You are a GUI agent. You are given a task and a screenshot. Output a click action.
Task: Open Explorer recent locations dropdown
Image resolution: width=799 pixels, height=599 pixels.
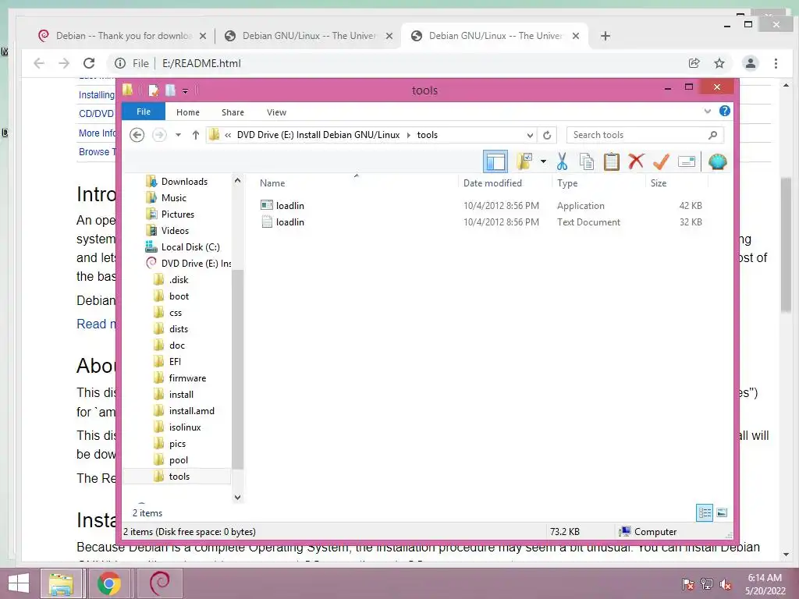click(x=179, y=135)
